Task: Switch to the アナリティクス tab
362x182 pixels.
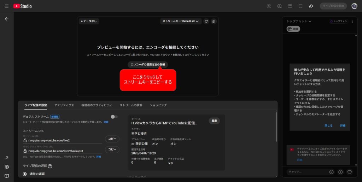Action: coord(64,105)
